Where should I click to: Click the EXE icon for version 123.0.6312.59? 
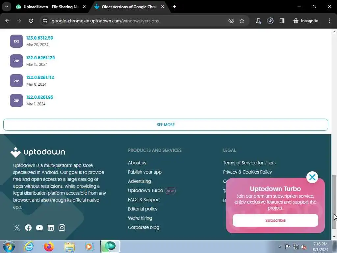(x=16, y=41)
